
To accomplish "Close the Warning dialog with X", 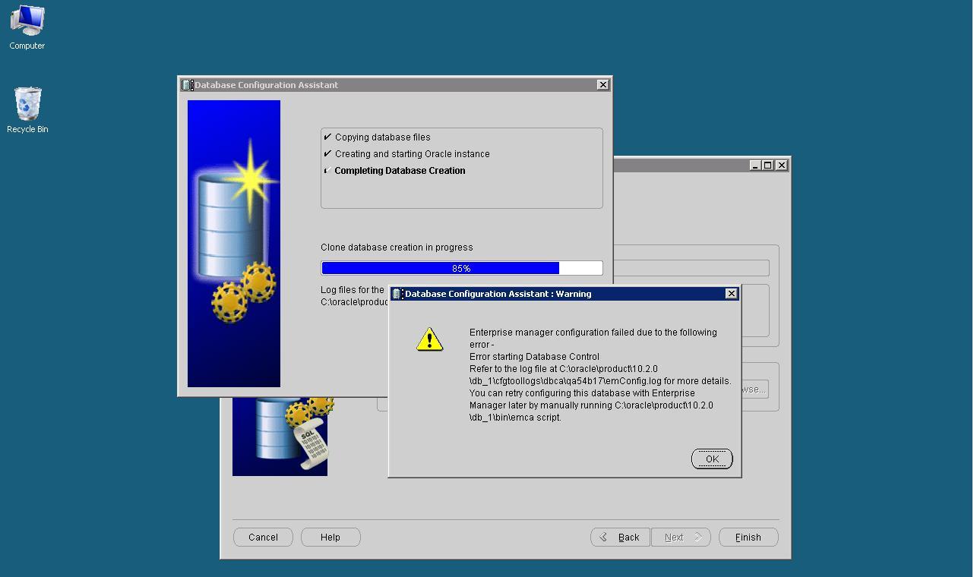I will (731, 294).
